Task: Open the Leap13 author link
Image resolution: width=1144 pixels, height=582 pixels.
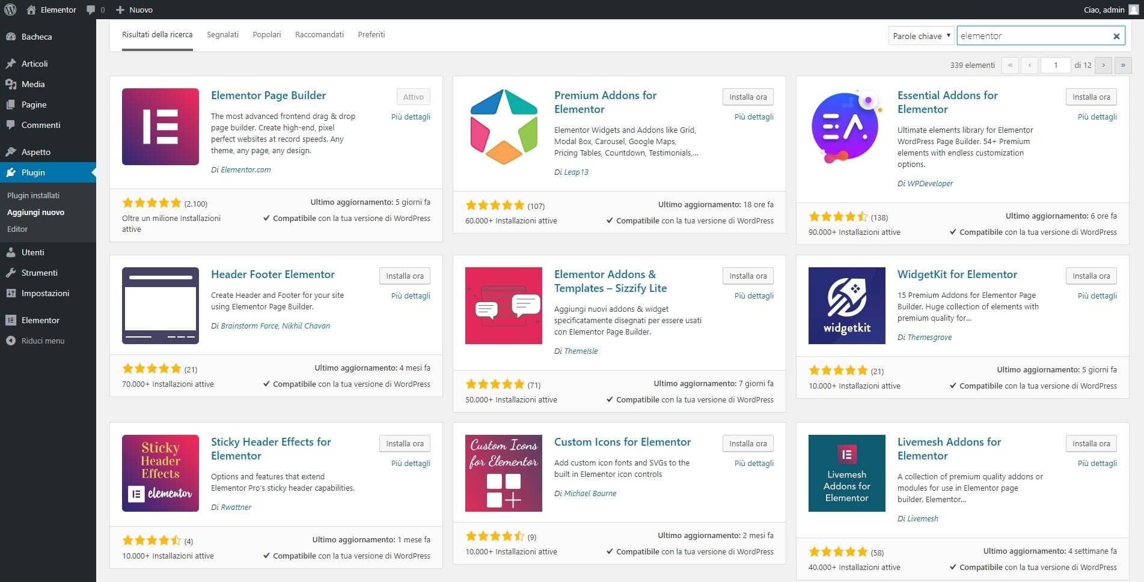Action: (576, 172)
